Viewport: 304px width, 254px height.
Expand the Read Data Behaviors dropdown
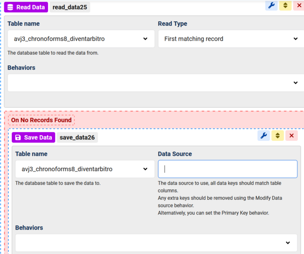tap(156, 83)
